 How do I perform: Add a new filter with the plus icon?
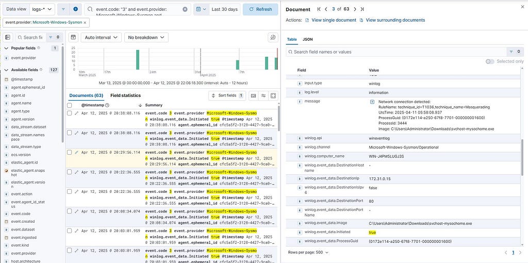tap(75, 9)
